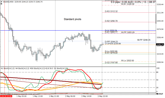The height and width of the screenshot is (98, 165).
Task: Select the D-S1 3219.22 support label
Action: 111,53
